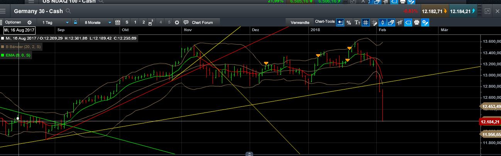501x156 pixels.
Task: Open layout settings gear beside slot 5
Action: coord(177,23)
